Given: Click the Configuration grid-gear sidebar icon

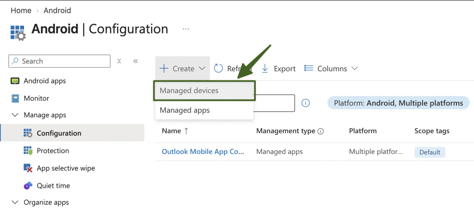Looking at the screenshot, I should (28, 133).
